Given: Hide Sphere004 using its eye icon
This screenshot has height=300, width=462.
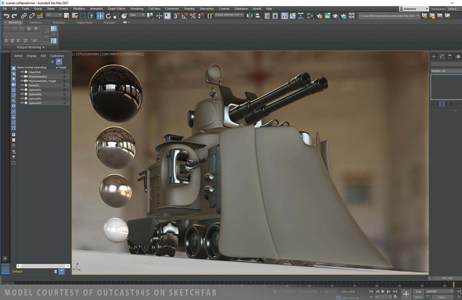Looking at the screenshot, I should click(x=22, y=103).
